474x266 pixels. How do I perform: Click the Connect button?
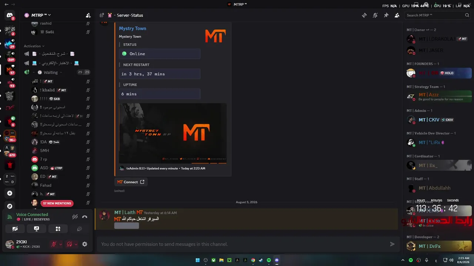[131, 182]
